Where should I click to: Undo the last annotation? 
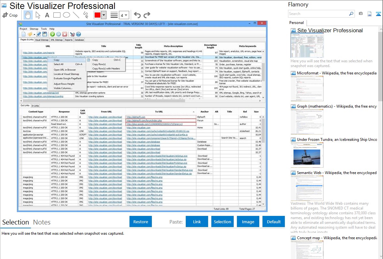coord(137,15)
